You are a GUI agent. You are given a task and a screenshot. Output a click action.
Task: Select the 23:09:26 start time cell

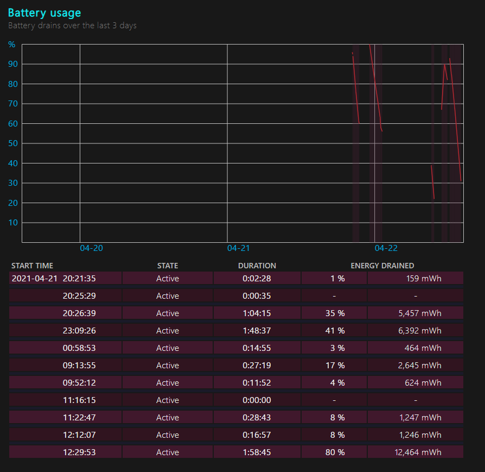(65, 330)
